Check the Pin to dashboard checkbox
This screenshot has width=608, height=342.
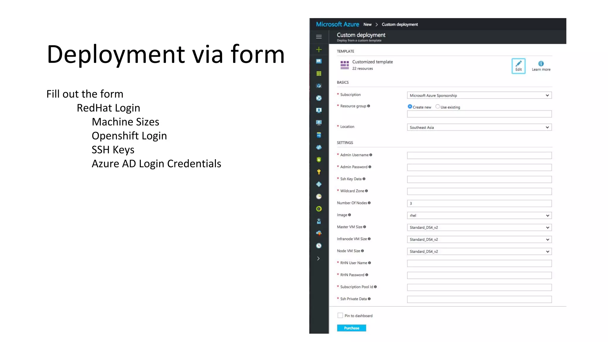pyautogui.click(x=340, y=316)
